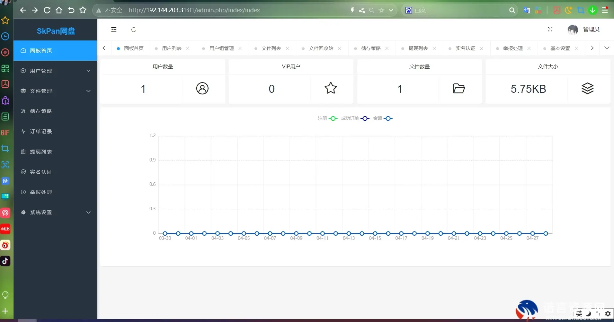This screenshot has width=614, height=322.
Task: Click the folder icon in 文件数量 card
Action: (x=458, y=88)
